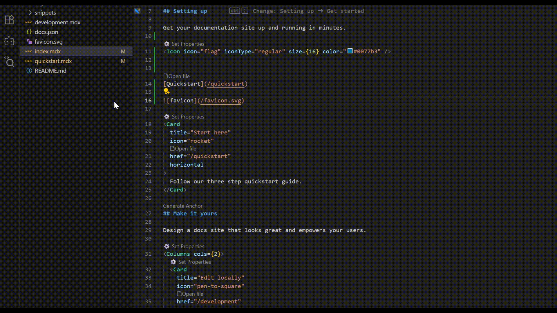
Task: Click Set Properties gear above line 18 Card
Action: pyautogui.click(x=167, y=117)
